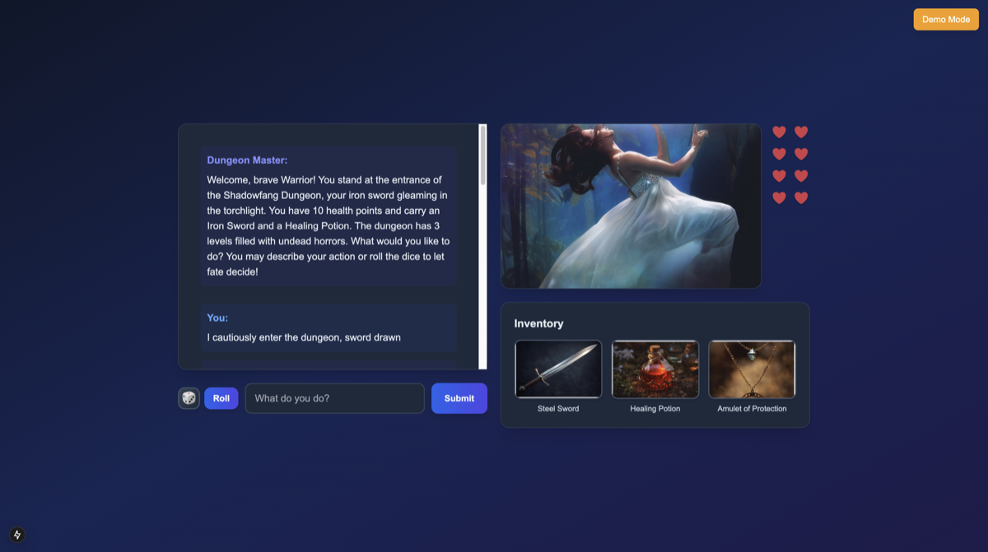Click the "You:" speaker label
The image size is (988, 552).
click(x=217, y=318)
